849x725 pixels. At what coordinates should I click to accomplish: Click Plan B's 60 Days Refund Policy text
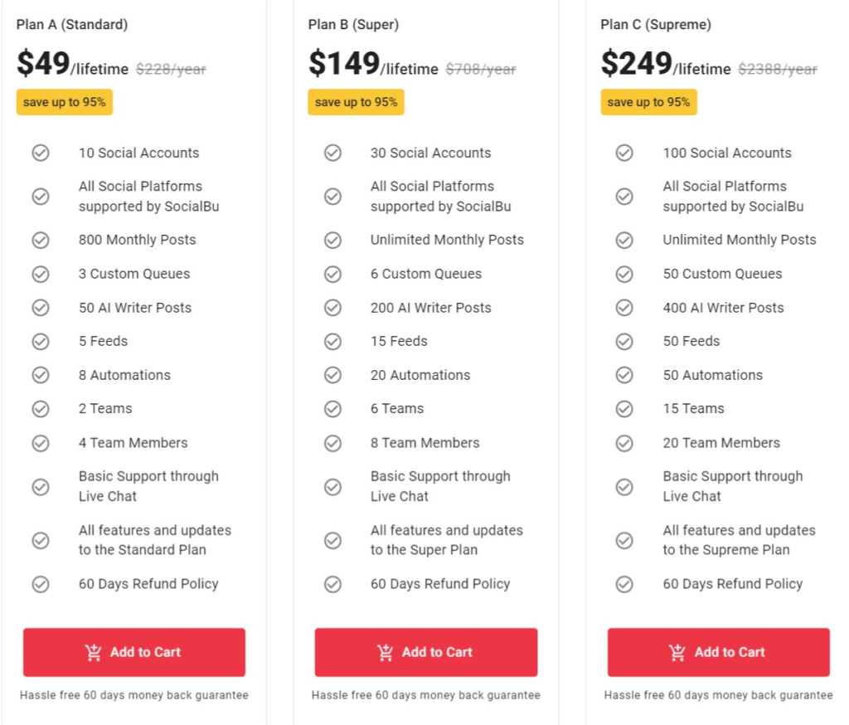440,584
